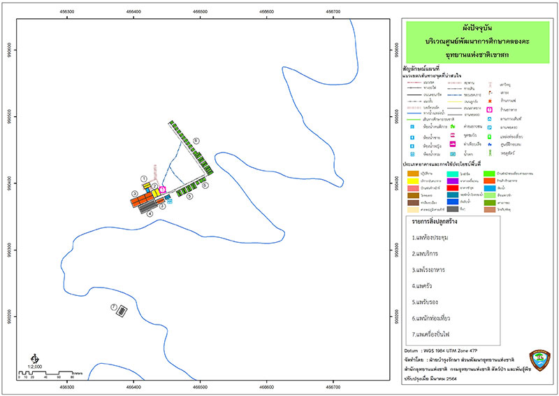
Task: Select circled number 7 marker near generator raft
Action: click(x=114, y=307)
